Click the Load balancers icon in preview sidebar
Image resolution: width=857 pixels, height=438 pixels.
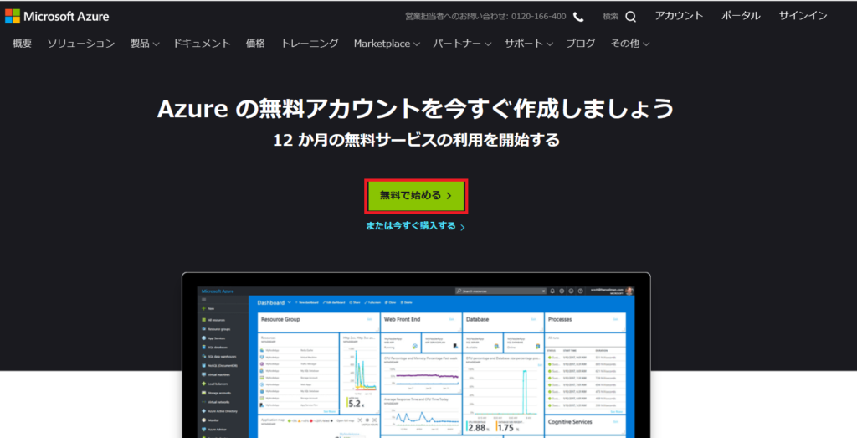204,384
